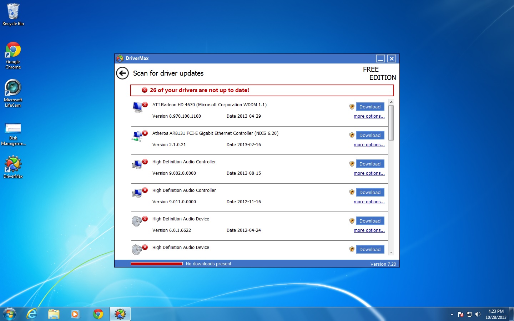
Task: Open Windows Explorer from the taskbar
Action: click(54, 314)
